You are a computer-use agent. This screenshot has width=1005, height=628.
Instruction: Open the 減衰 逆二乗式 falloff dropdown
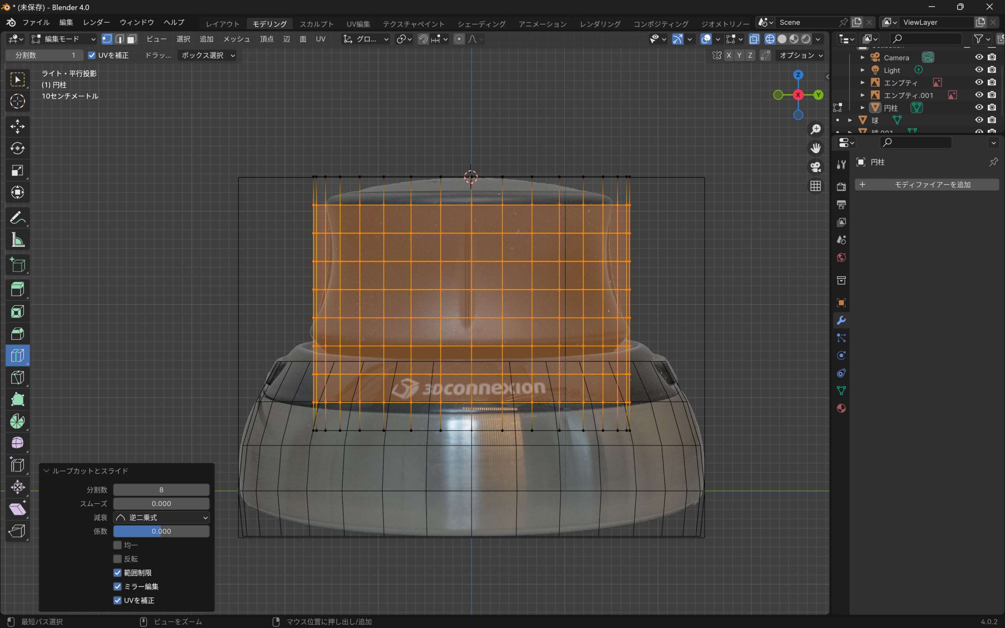161,518
